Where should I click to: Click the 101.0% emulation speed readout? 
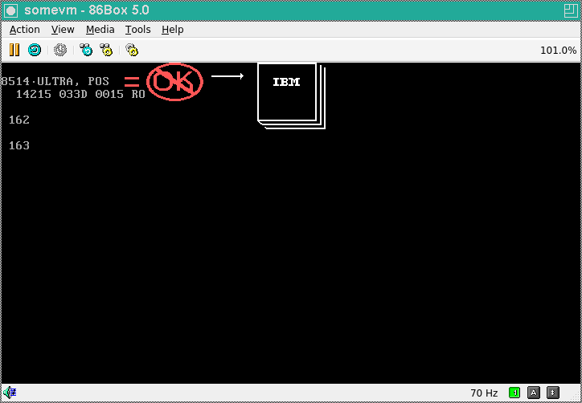[558, 50]
